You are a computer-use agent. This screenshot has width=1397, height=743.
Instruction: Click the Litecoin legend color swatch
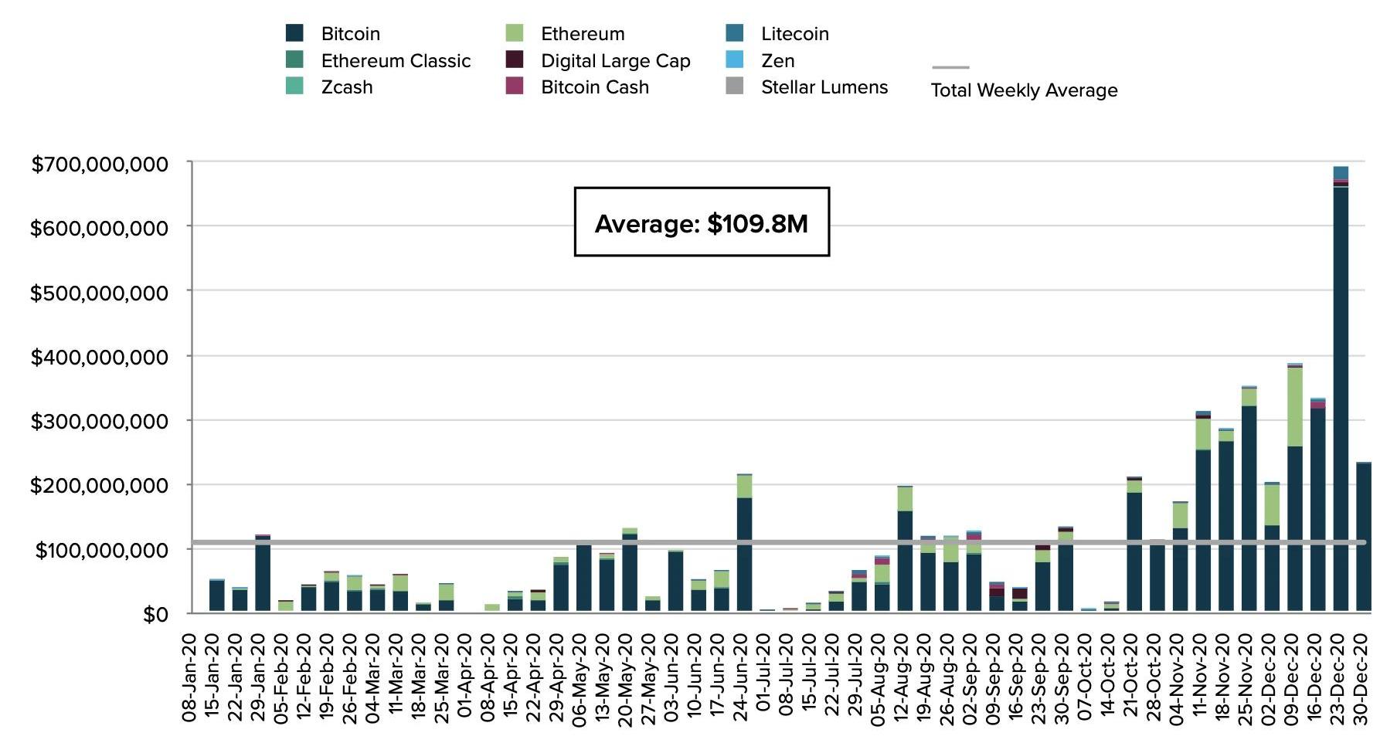(734, 33)
